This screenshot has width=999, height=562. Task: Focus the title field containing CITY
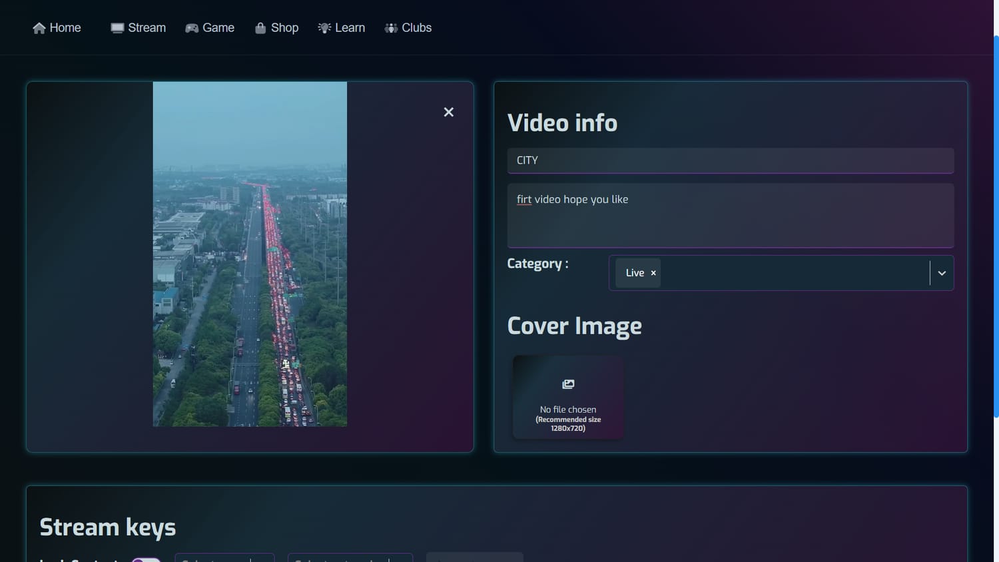pyautogui.click(x=731, y=160)
